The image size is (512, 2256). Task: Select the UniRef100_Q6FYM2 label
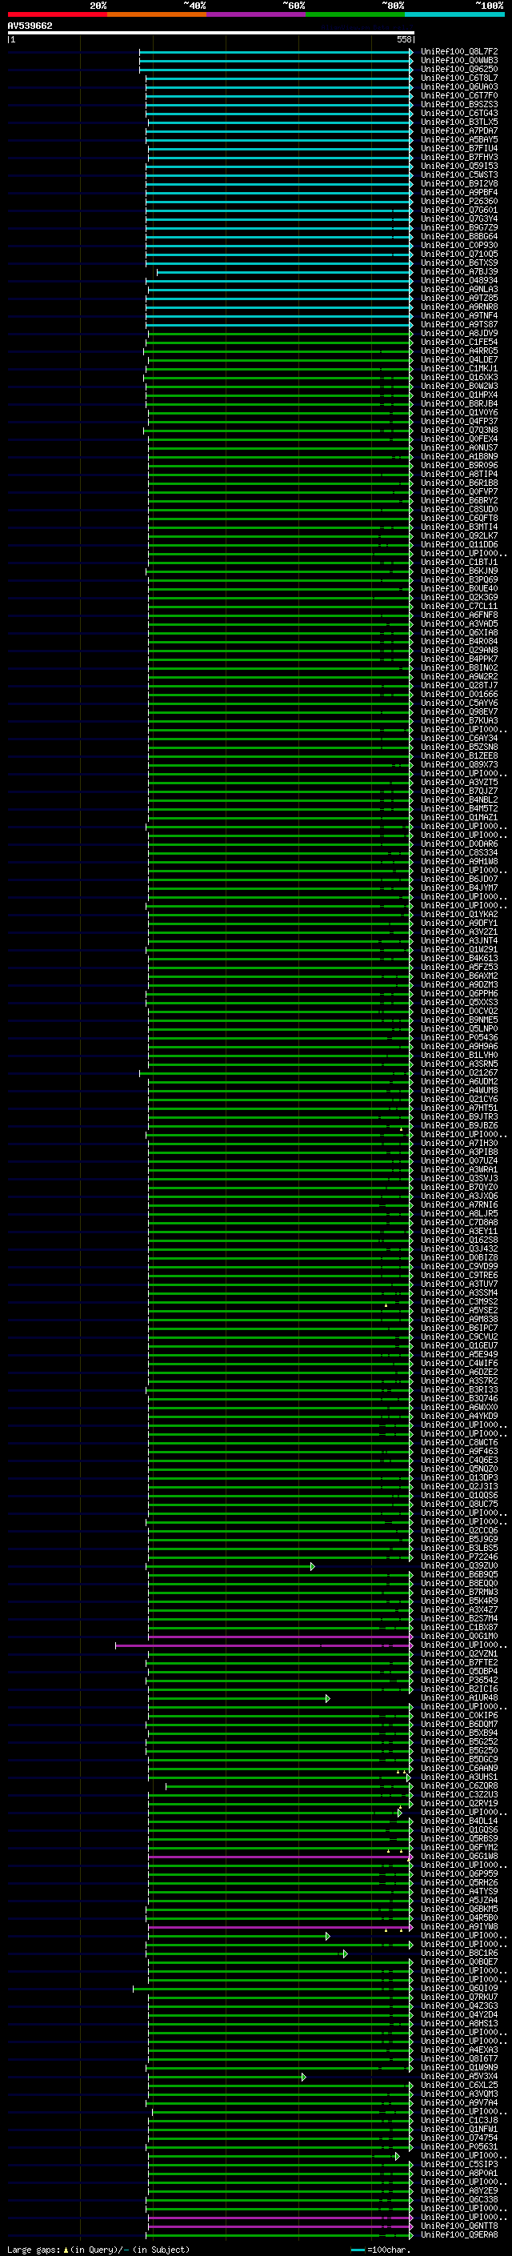(x=458, y=1848)
